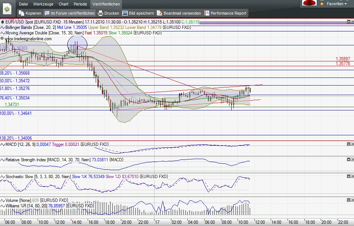Click the green candlestick icon beside EUR/USD Spot
The width and height of the screenshot is (354, 226).
click(2, 22)
